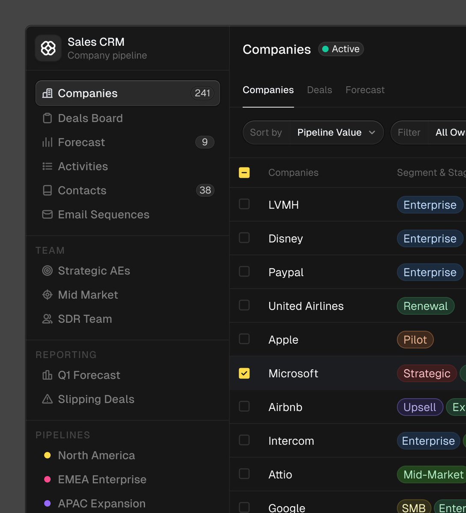Click the Active status badge

click(341, 49)
